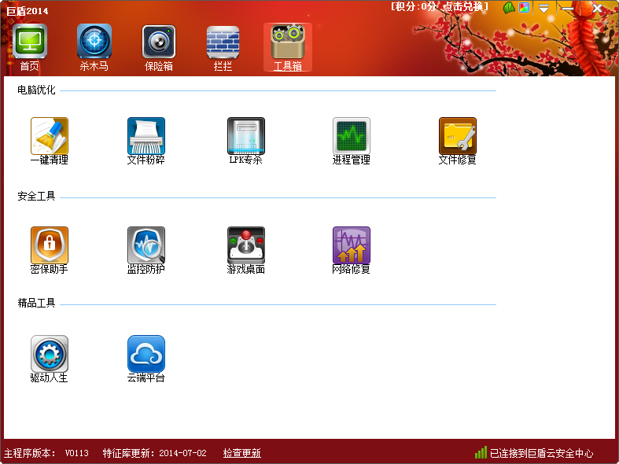Screen dimensions: 619x464
Task: Open the 游戏桌面 game desktop tool
Action: [x=246, y=251]
